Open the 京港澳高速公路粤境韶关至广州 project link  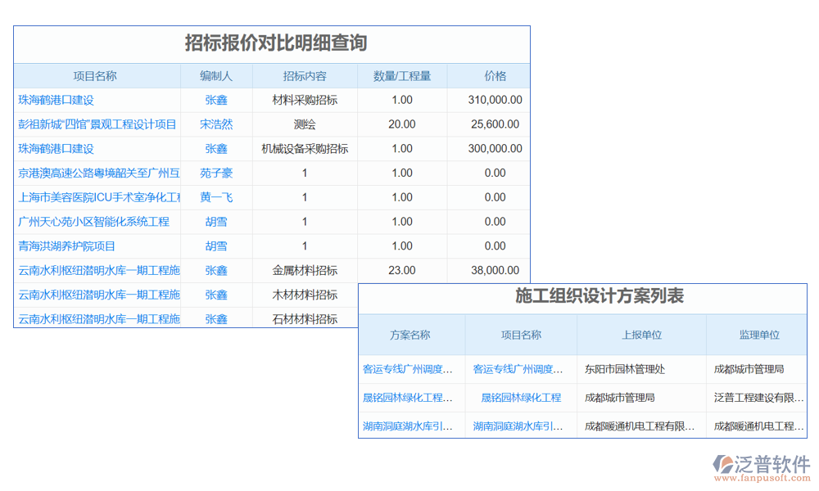click(x=98, y=173)
